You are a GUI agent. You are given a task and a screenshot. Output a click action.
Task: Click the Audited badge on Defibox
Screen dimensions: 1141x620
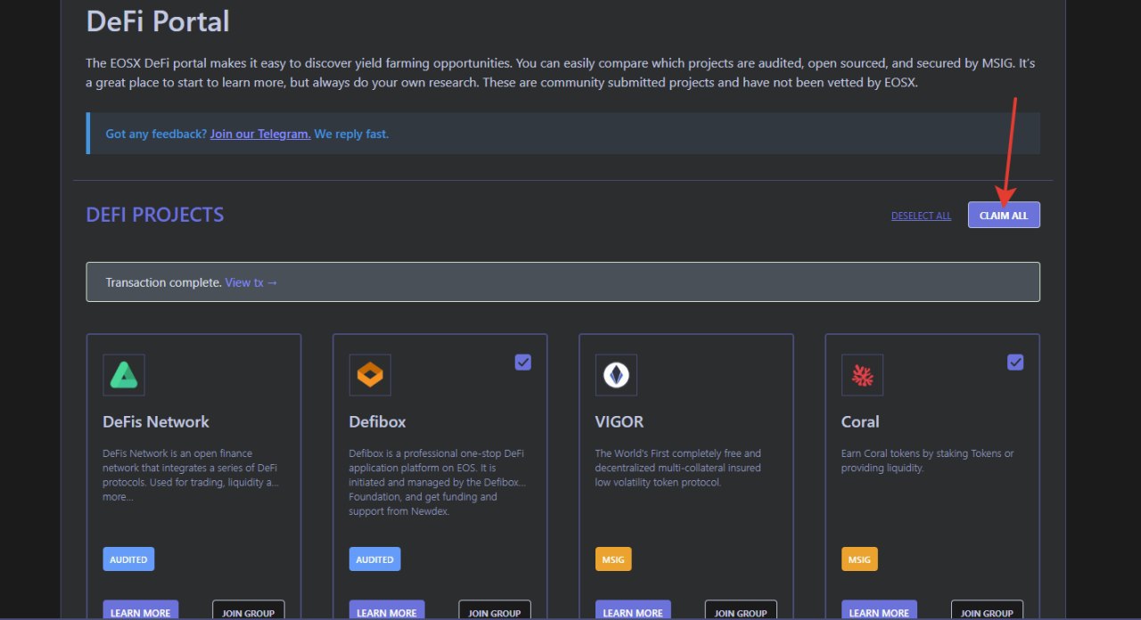pyautogui.click(x=374, y=559)
